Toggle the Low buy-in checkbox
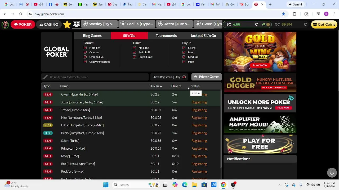The width and height of the screenshot is (339, 190). [x=184, y=52]
